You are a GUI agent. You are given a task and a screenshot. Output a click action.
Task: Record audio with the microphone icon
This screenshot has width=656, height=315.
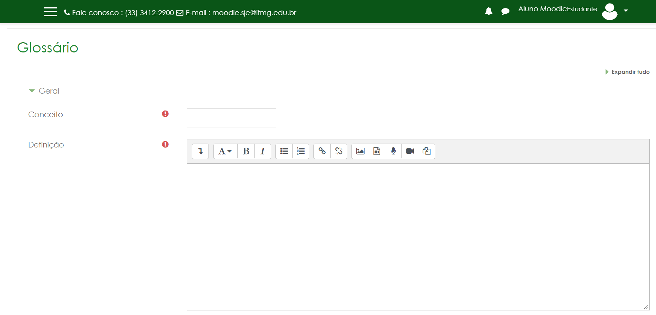pos(393,151)
